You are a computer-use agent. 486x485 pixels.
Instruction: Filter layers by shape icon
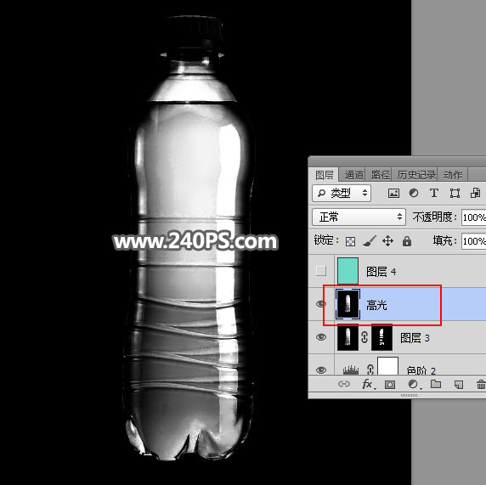[455, 194]
